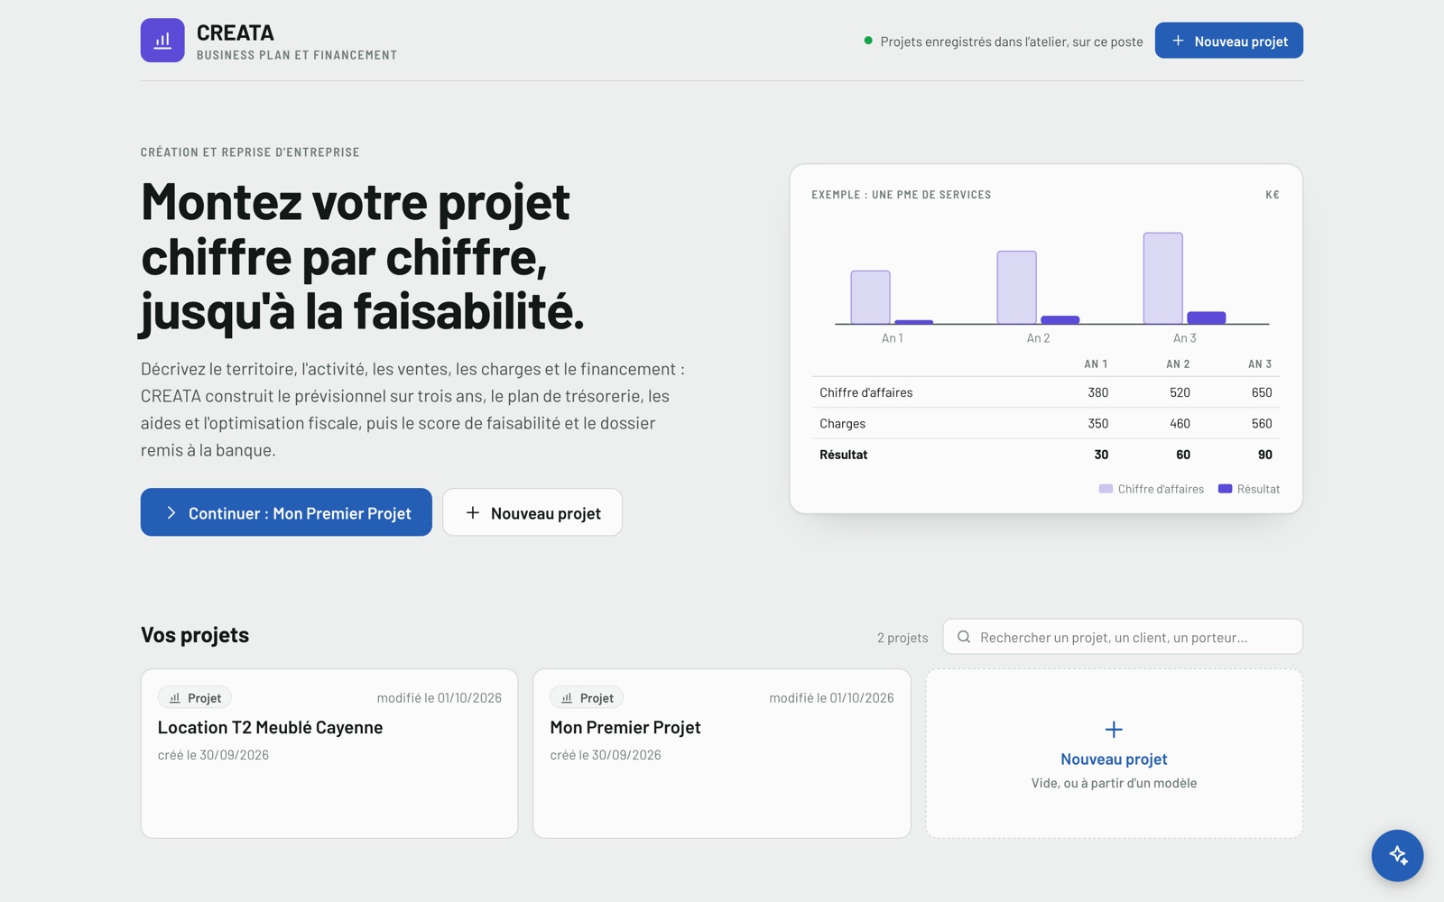Click the Nouveau projet link in the dashed card

tap(1114, 759)
